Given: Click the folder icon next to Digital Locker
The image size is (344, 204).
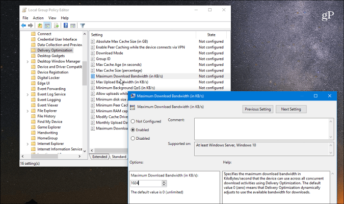Looking at the screenshot, I should 33,78.
